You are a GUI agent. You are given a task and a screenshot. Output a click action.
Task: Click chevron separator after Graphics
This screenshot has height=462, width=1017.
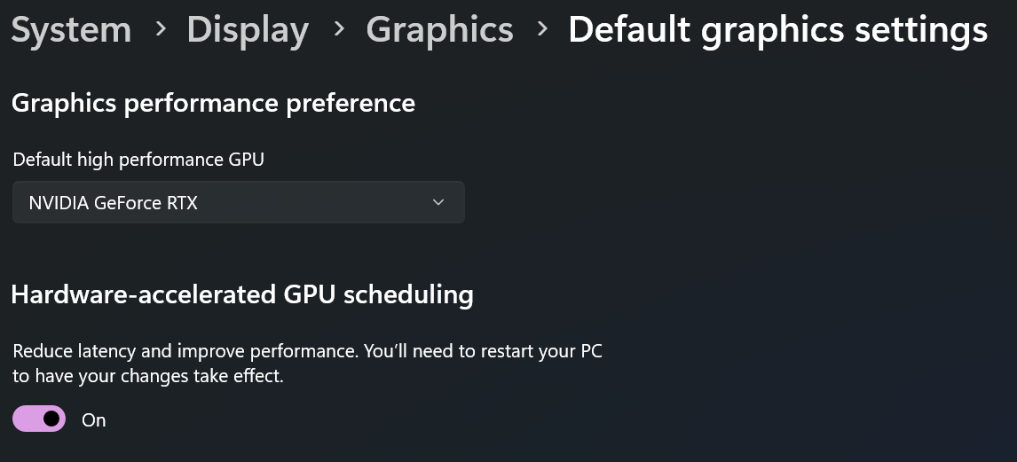click(x=543, y=28)
